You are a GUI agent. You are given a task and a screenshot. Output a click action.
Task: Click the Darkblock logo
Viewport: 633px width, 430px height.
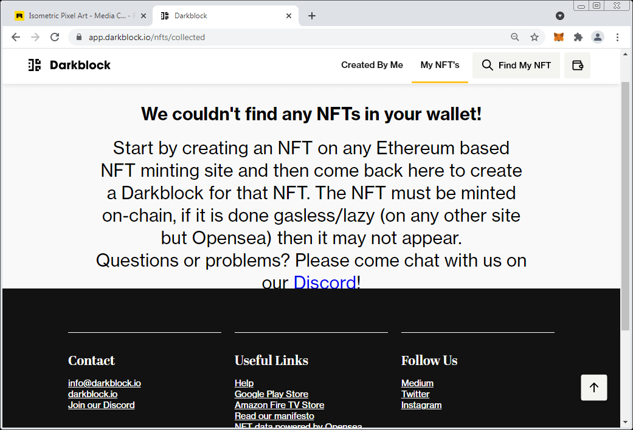[69, 65]
